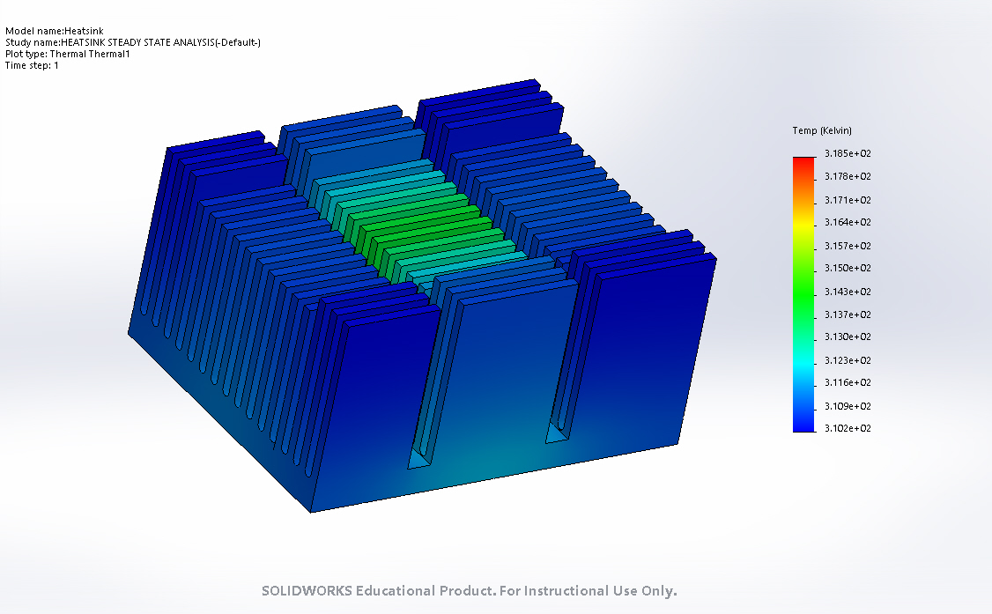The height and width of the screenshot is (614, 992).
Task: Select the 3.185e+02 maximum legend value
Action: pyautogui.click(x=848, y=153)
